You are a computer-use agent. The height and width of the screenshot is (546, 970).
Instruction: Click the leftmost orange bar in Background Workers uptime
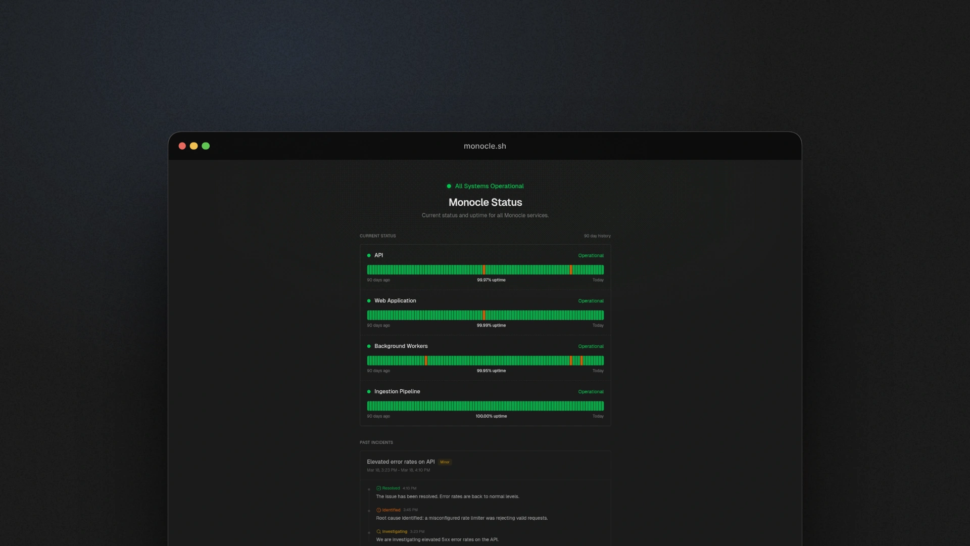pos(426,360)
